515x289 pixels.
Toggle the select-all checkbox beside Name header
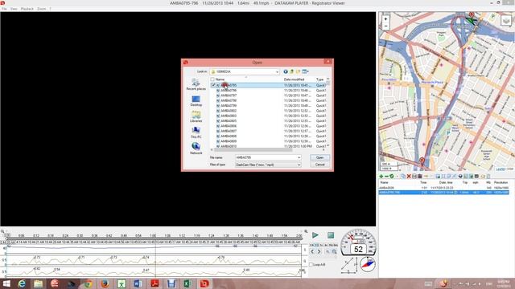pos(212,79)
